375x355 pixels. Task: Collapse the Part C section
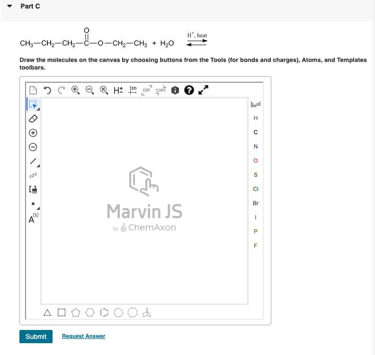tap(9, 6)
